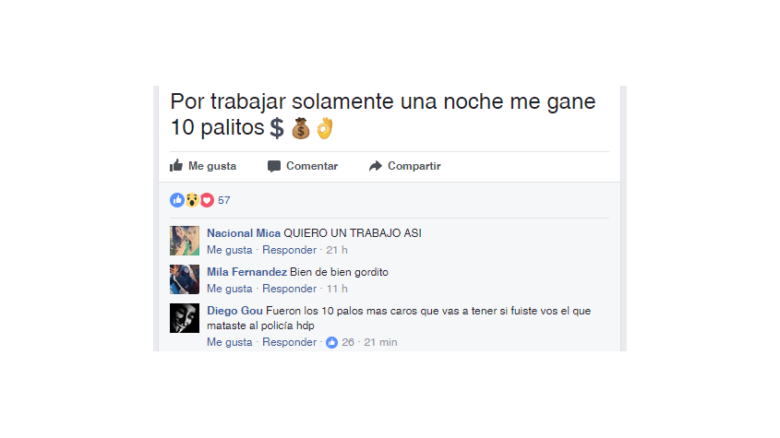Open the Nacional Mica profile name

(x=244, y=233)
